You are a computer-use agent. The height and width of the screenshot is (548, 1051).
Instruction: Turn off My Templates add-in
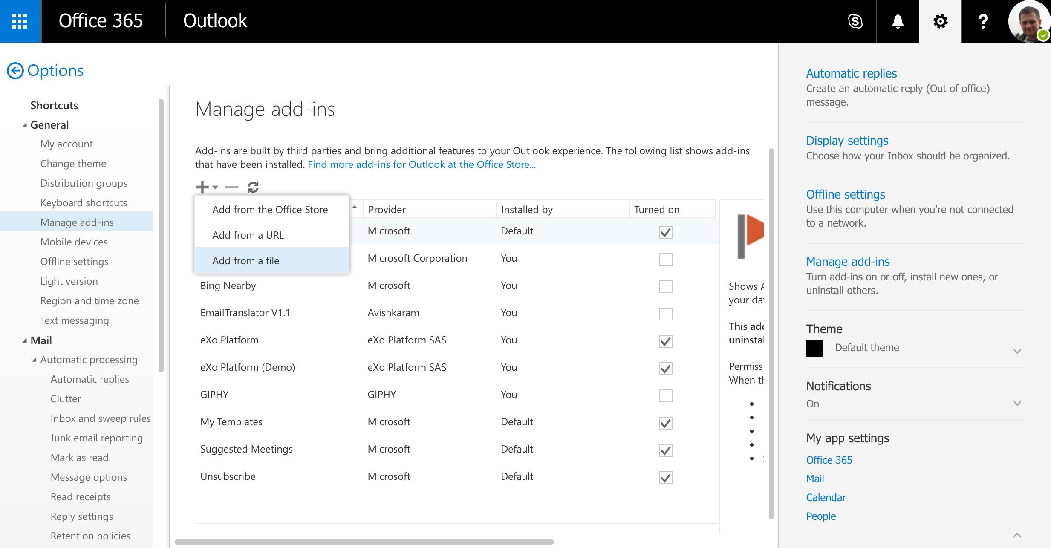click(x=665, y=423)
